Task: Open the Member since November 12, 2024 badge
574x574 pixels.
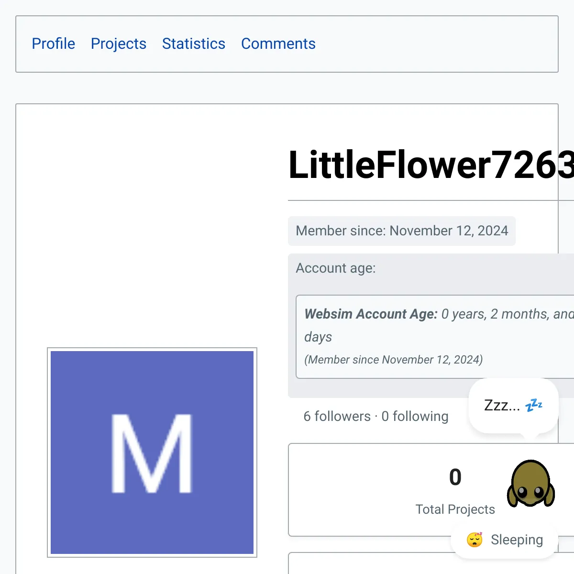Action: [x=402, y=231]
